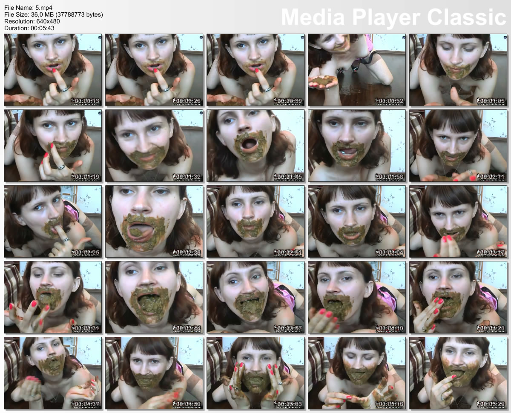Image resolution: width=511 pixels, height=413 pixels.
Task: Click the 00:01:58 thumbnail
Action: click(x=357, y=146)
